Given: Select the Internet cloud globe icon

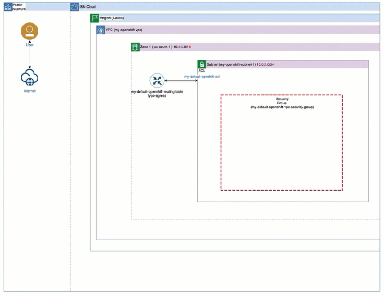Looking at the screenshot, I should [29, 78].
